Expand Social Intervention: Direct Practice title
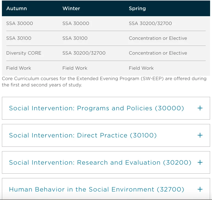This screenshot has height=200, width=212. pyautogui.click(x=83, y=135)
